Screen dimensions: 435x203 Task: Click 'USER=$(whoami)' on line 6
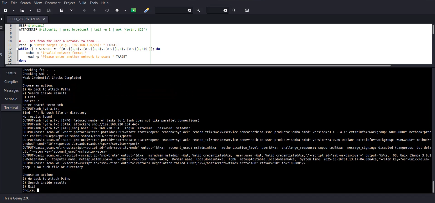(32, 26)
